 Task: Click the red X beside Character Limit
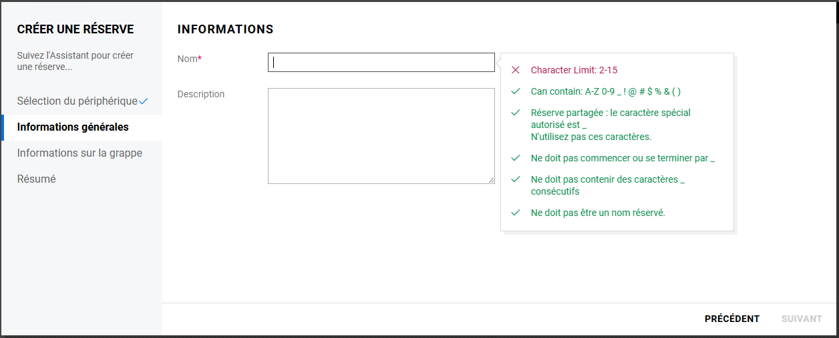(x=515, y=70)
